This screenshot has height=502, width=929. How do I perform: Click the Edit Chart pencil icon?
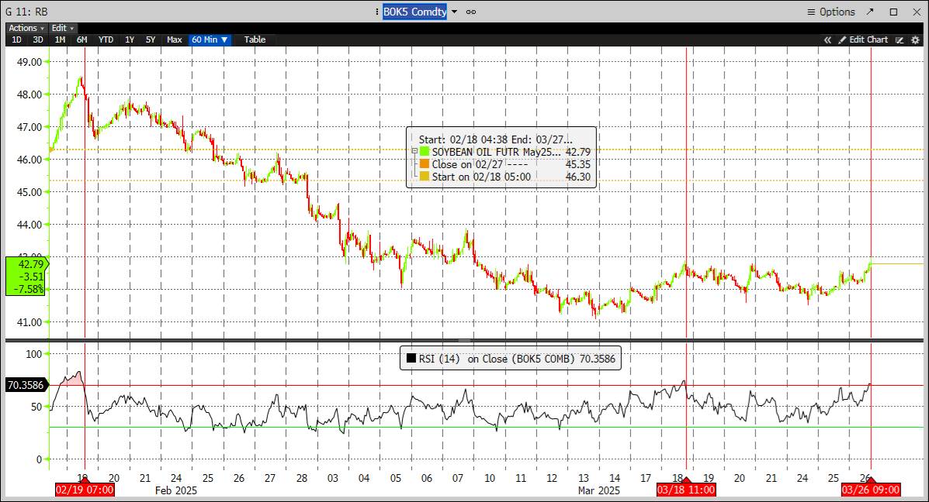coord(843,40)
